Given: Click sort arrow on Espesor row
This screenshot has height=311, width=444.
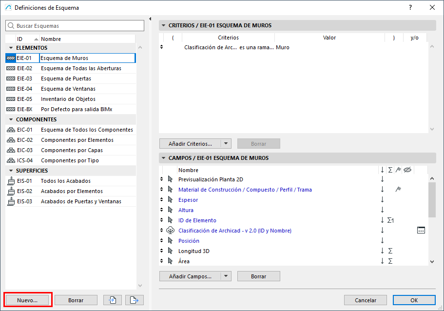Looking at the screenshot, I should [382, 200].
